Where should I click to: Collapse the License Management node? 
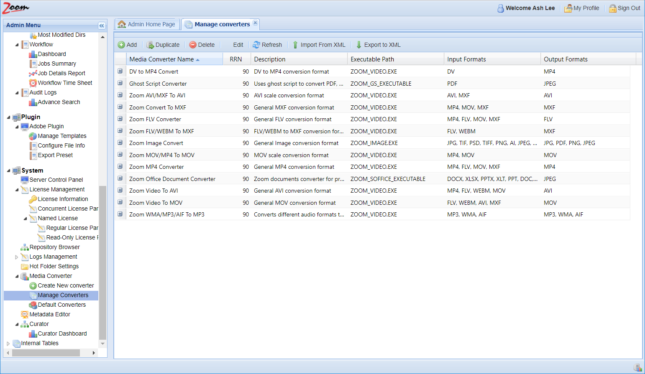(x=17, y=190)
